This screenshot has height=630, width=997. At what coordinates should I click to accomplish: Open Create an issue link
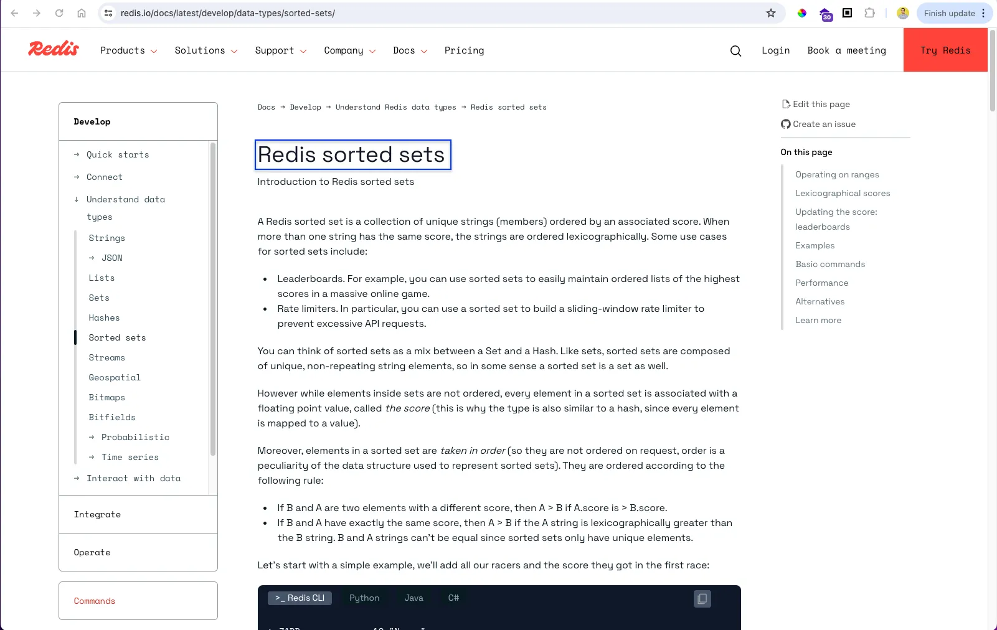tap(824, 125)
